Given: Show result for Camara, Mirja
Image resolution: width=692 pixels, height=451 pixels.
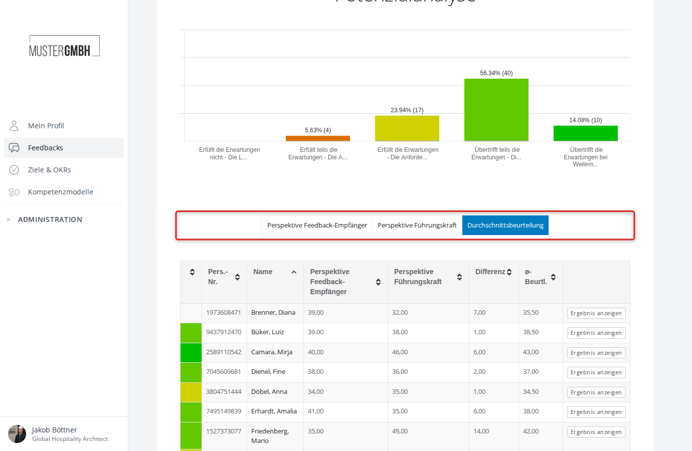Looking at the screenshot, I should pos(596,353).
